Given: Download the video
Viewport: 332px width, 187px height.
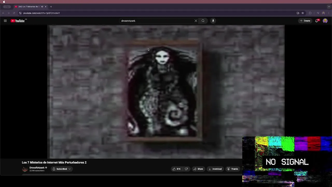Looking at the screenshot, I should [x=215, y=169].
